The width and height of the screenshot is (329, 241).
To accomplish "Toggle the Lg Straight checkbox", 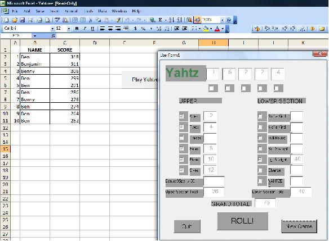I will (x=260, y=160).
